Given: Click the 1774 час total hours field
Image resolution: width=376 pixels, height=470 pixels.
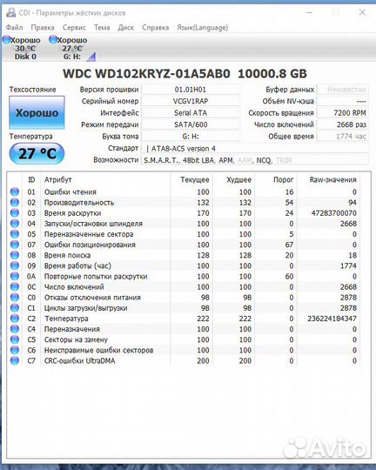Looking at the screenshot, I should (x=342, y=137).
